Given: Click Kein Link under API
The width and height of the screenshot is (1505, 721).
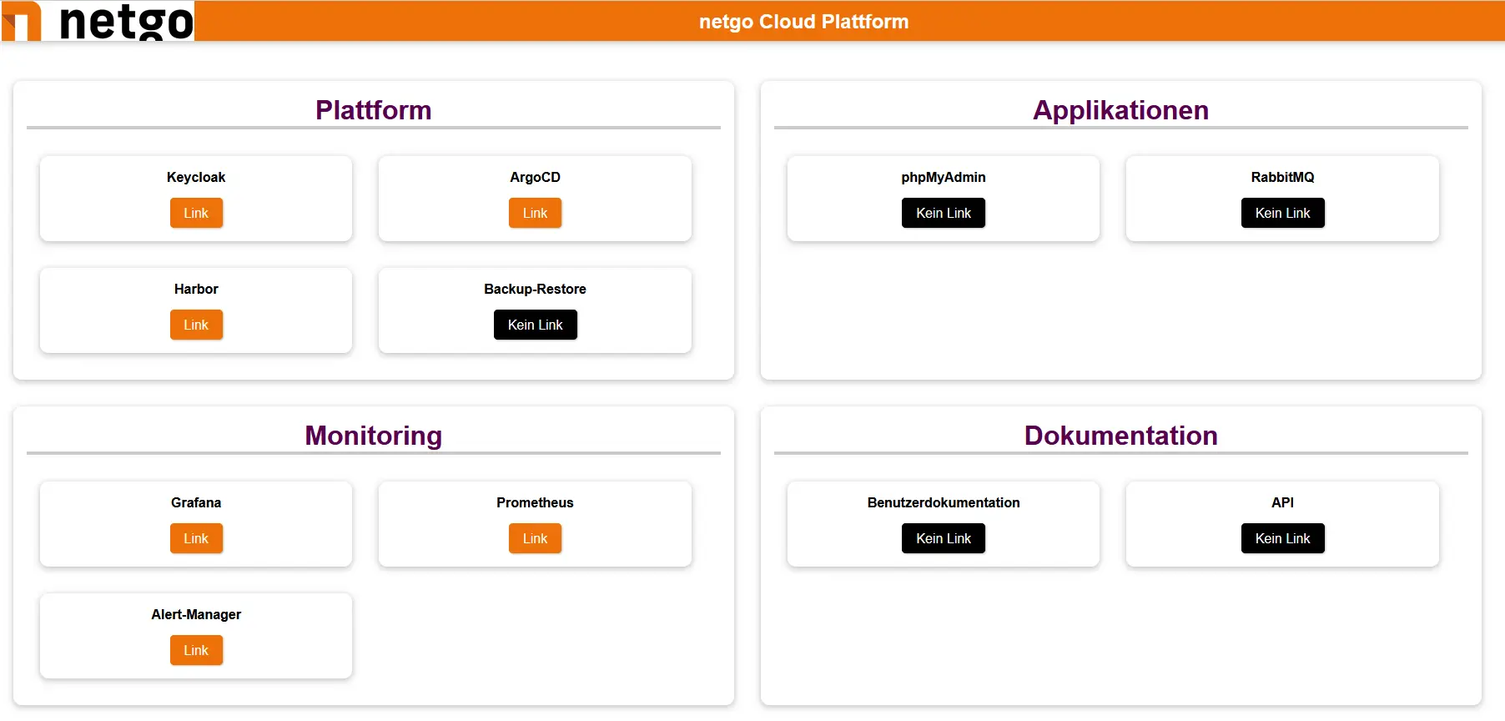Looking at the screenshot, I should pyautogui.click(x=1282, y=538).
